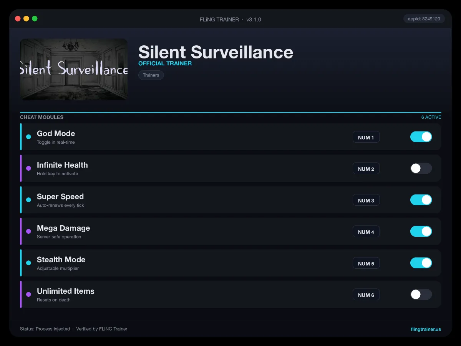Close the window with the red button
The width and height of the screenshot is (461, 346).
tap(18, 18)
